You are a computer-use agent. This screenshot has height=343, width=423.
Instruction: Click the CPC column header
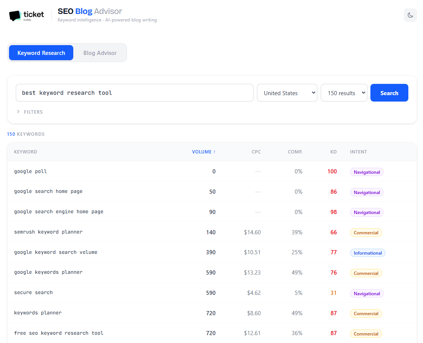point(256,152)
